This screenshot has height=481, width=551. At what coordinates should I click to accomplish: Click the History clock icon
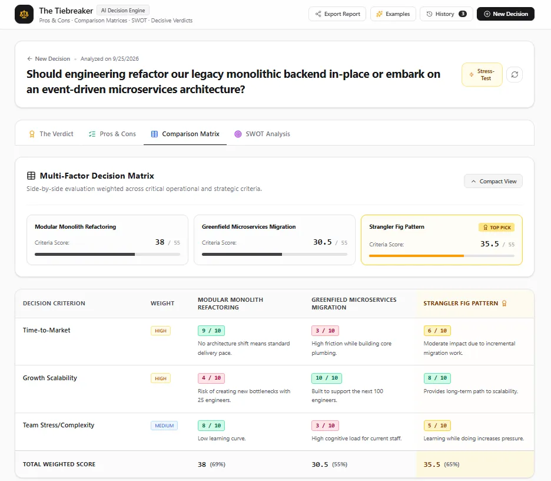[429, 14]
